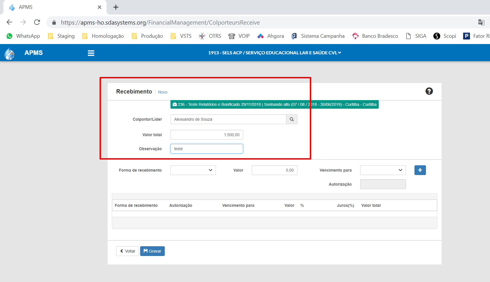The width and height of the screenshot is (490, 282).
Task: Open Vencimento para dropdown
Action: pyautogui.click(x=383, y=170)
